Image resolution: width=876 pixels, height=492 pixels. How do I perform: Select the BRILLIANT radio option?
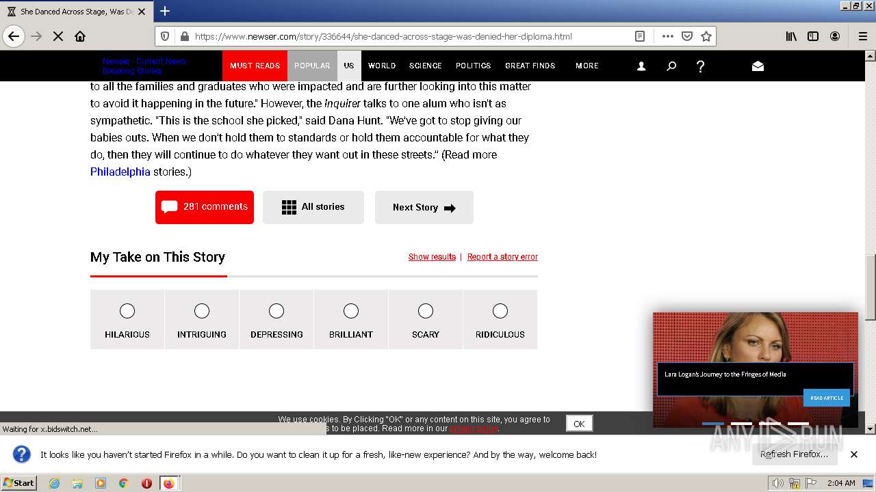point(351,311)
